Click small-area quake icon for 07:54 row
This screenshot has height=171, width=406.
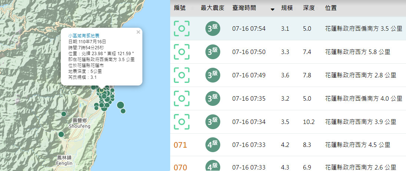pos(182,28)
